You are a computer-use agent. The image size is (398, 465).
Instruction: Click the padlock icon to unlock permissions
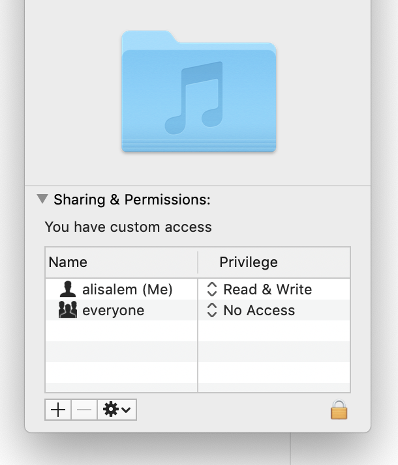click(339, 410)
